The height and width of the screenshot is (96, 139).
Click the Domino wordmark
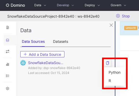pyautogui.click(x=18, y=5)
